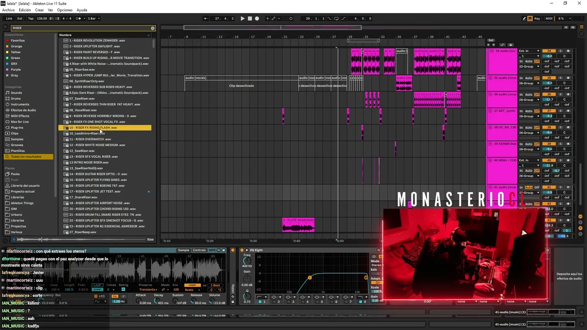Viewport: 587px width, 330px height.
Task: Click the Tap tempo button
Action: 31,19
